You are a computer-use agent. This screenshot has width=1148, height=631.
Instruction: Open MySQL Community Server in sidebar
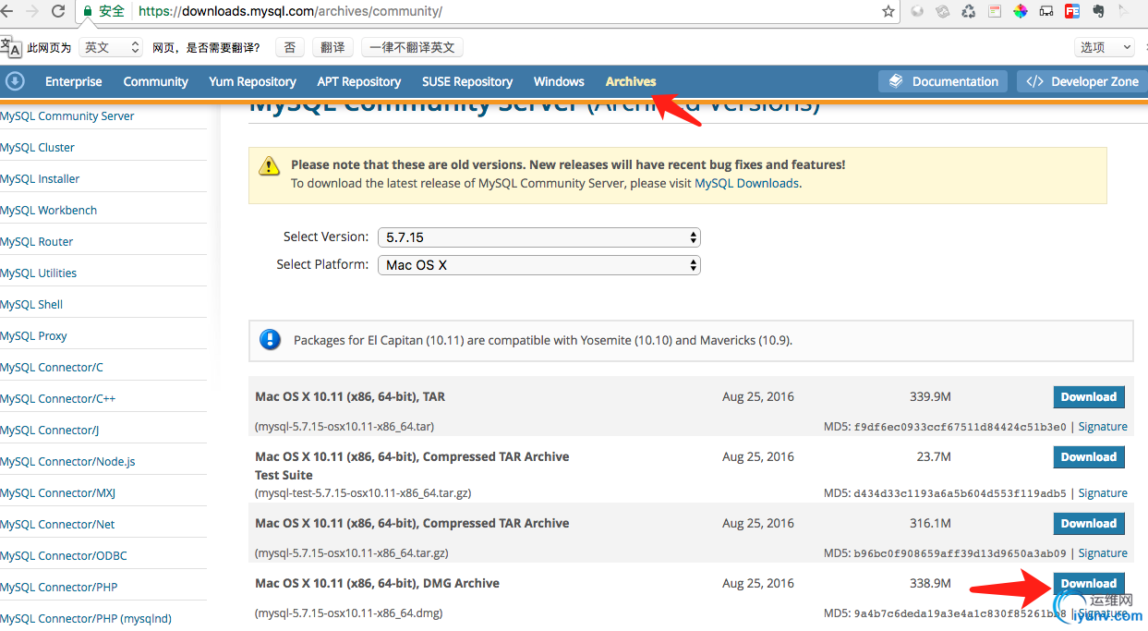point(67,116)
